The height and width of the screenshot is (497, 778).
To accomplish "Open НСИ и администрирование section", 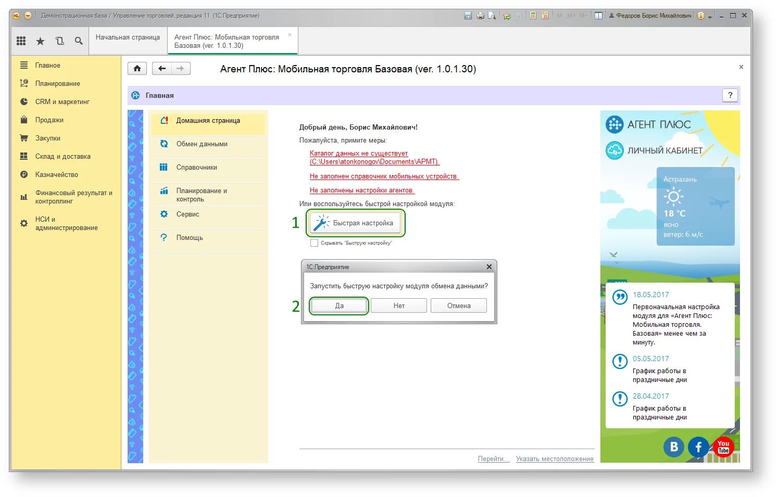I will click(x=66, y=223).
